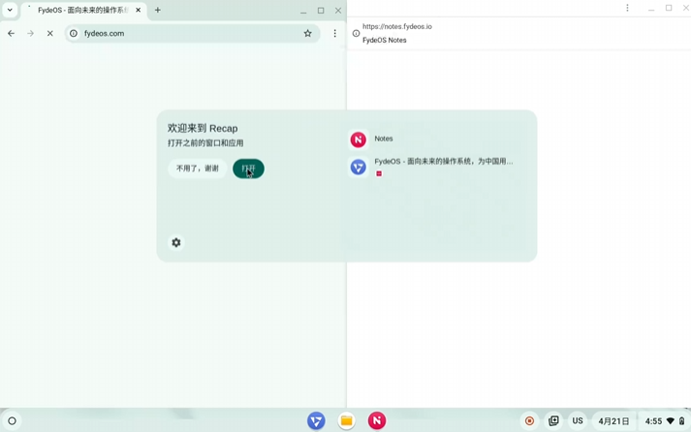Open the holding space tray icon
This screenshot has height=432, width=691.
coord(553,421)
